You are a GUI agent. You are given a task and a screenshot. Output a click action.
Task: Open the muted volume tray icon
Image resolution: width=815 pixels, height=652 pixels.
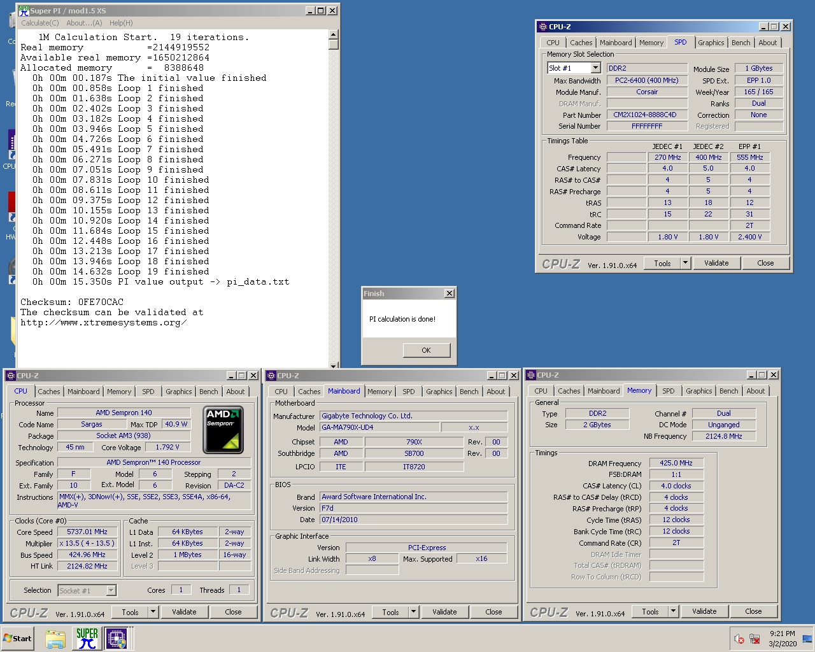tap(739, 639)
